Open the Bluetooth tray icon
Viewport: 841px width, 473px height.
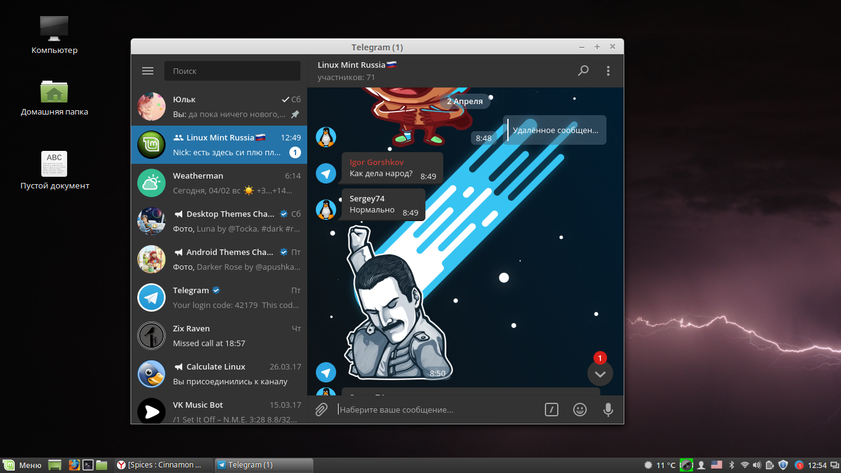tap(731, 465)
